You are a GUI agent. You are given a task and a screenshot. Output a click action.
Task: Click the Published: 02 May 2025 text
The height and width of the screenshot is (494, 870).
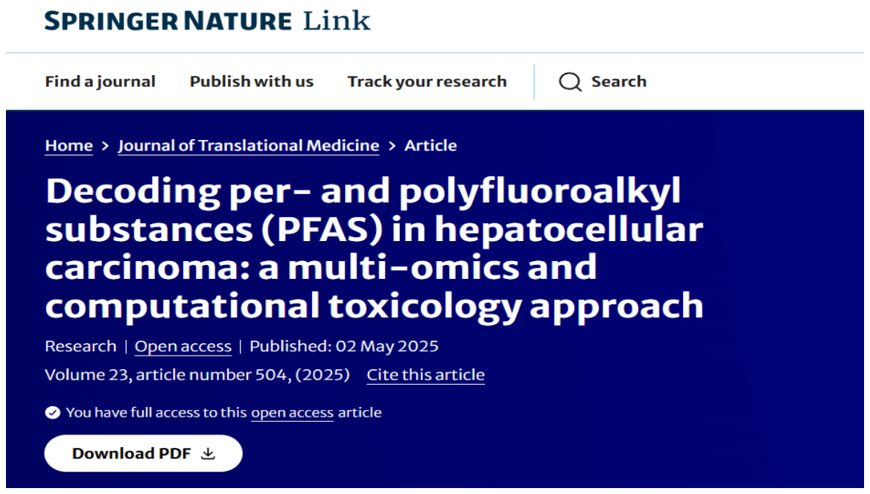pyautogui.click(x=344, y=347)
